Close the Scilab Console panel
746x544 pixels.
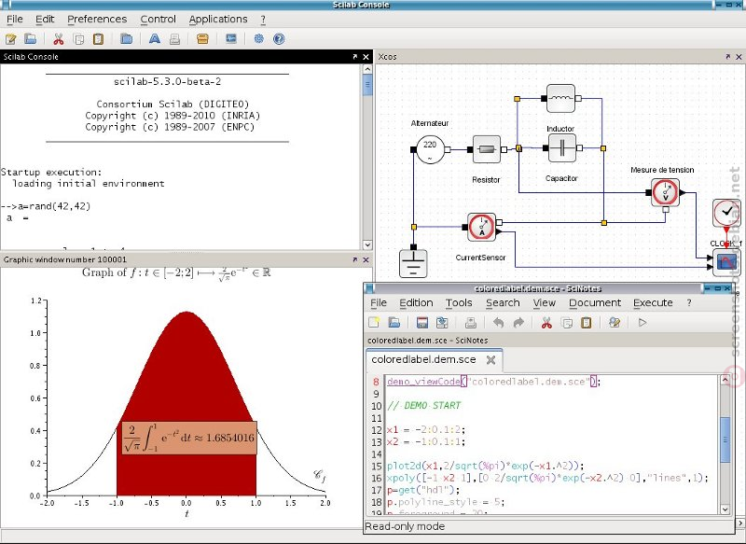[366, 57]
